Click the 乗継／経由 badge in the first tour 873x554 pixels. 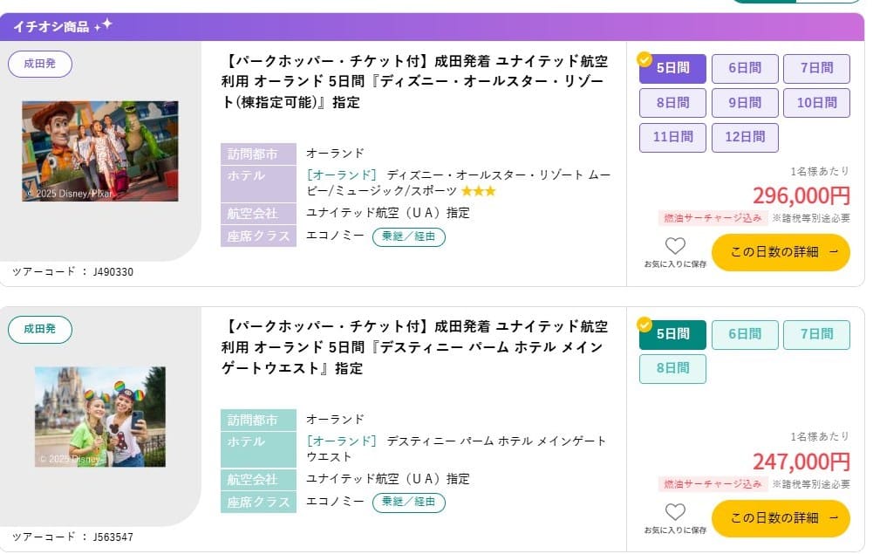409,236
